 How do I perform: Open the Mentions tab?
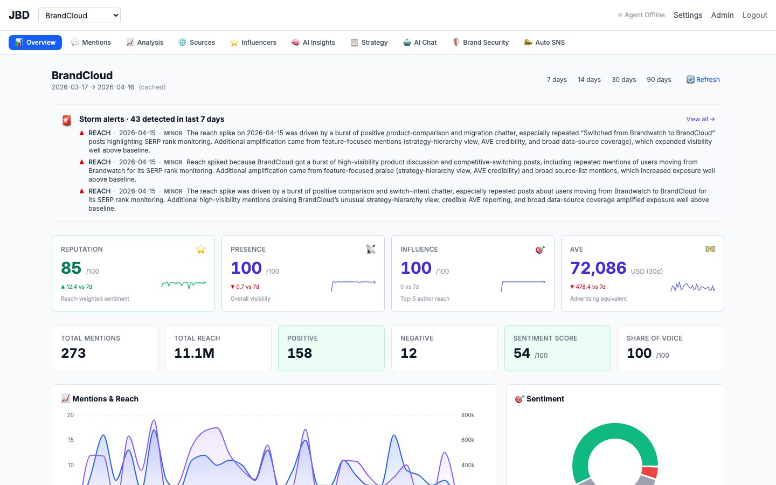[91, 43]
